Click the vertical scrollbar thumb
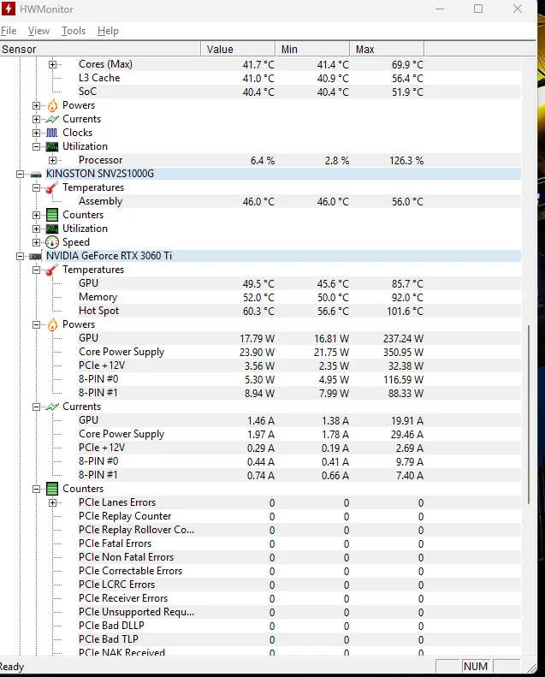 [x=529, y=414]
